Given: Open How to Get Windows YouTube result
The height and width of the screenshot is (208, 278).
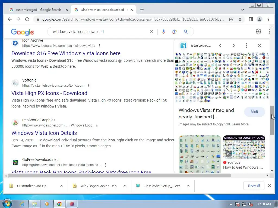Looking at the screenshot, I should (243, 167).
